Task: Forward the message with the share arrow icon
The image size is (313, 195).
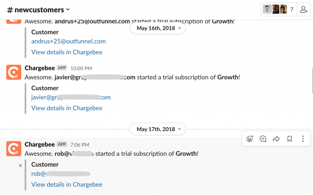Action: coord(276,139)
